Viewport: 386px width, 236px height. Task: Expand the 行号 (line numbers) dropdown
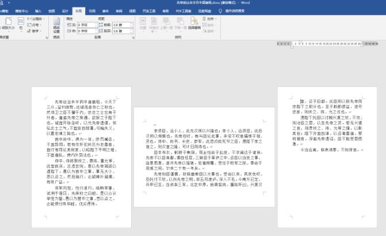(36, 25)
